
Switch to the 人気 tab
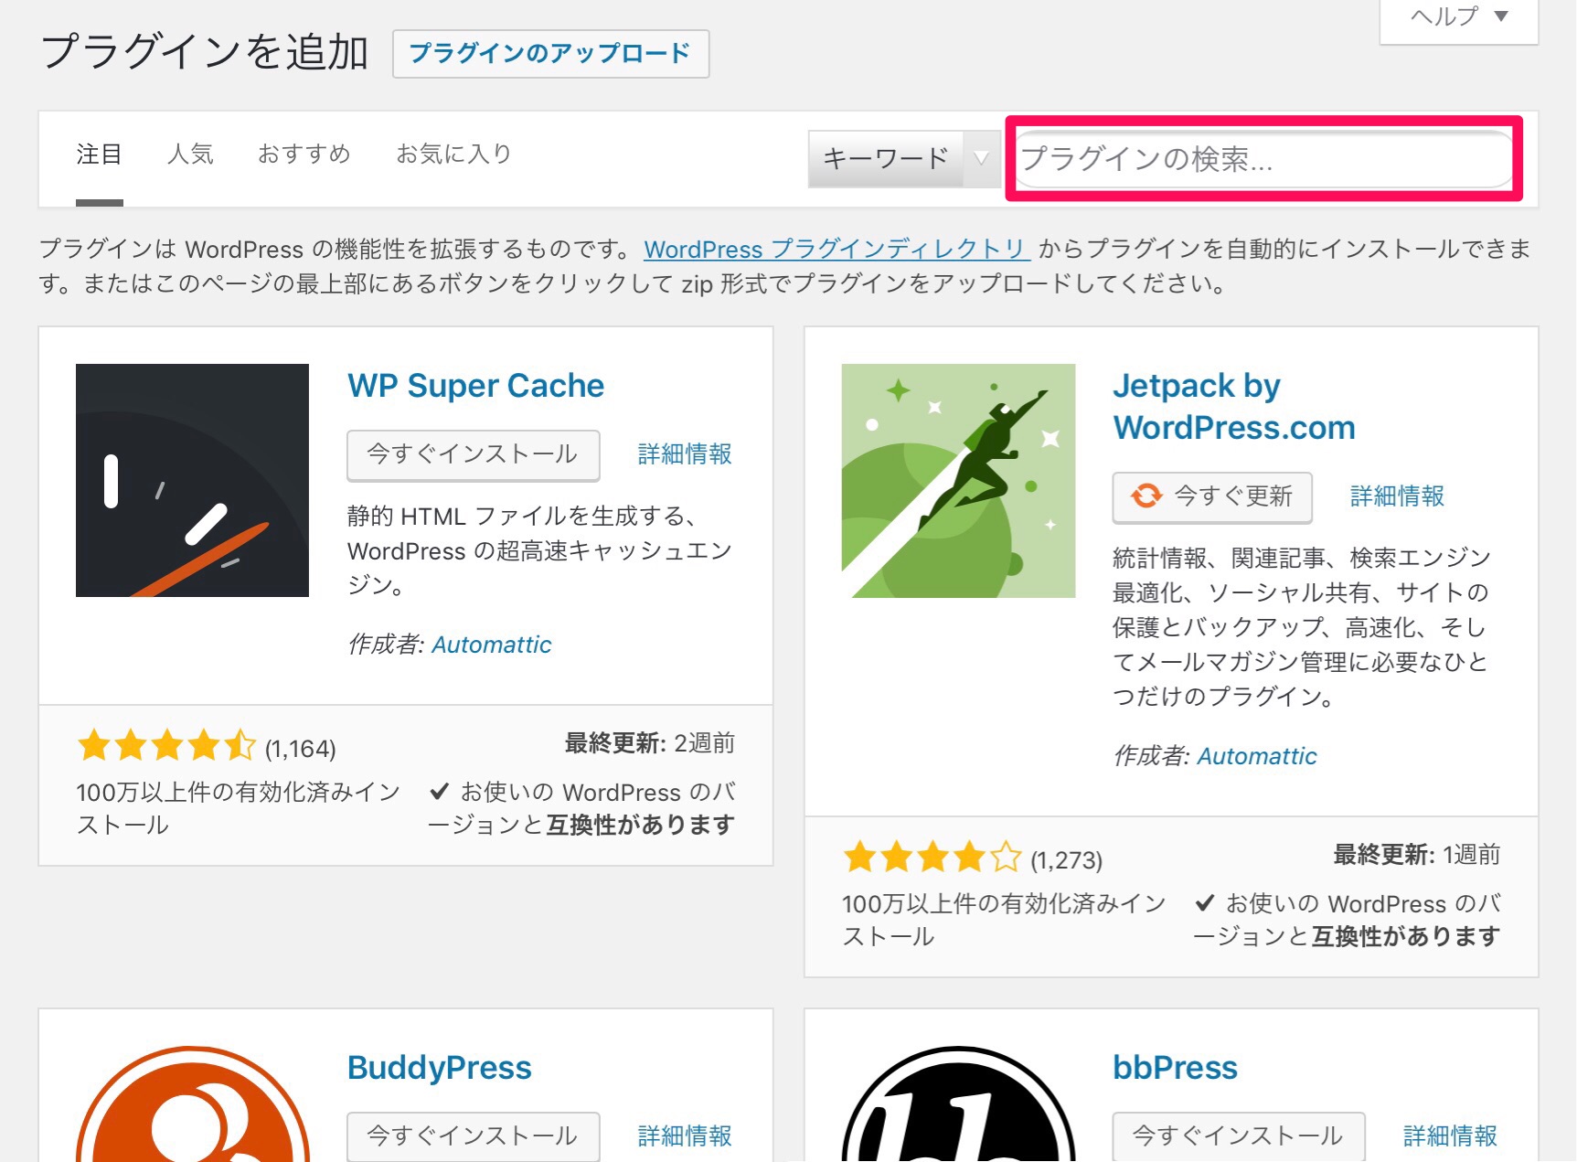[x=190, y=155]
